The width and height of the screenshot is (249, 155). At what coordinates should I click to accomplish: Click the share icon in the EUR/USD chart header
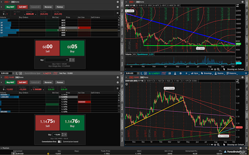tap(170, 73)
